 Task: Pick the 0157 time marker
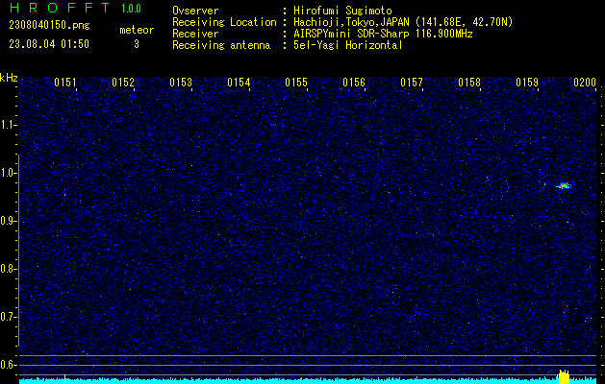coord(412,84)
